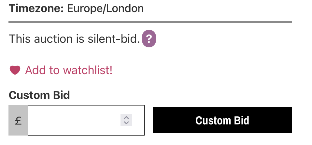The height and width of the screenshot is (145, 312).
Task: Increase bid with the up stepper arrow
Action: (x=126, y=118)
